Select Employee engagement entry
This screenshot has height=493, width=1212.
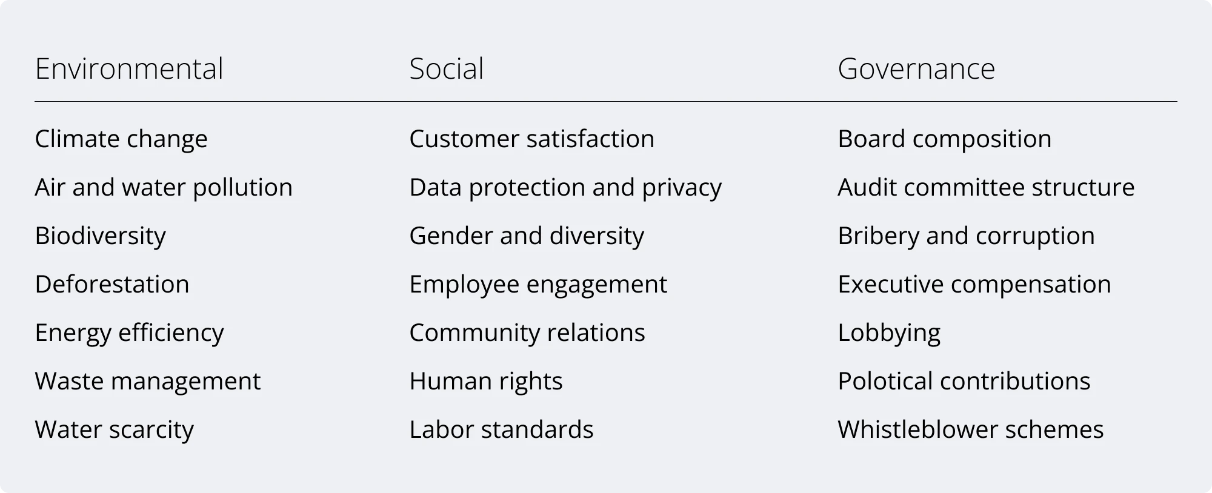tap(538, 284)
